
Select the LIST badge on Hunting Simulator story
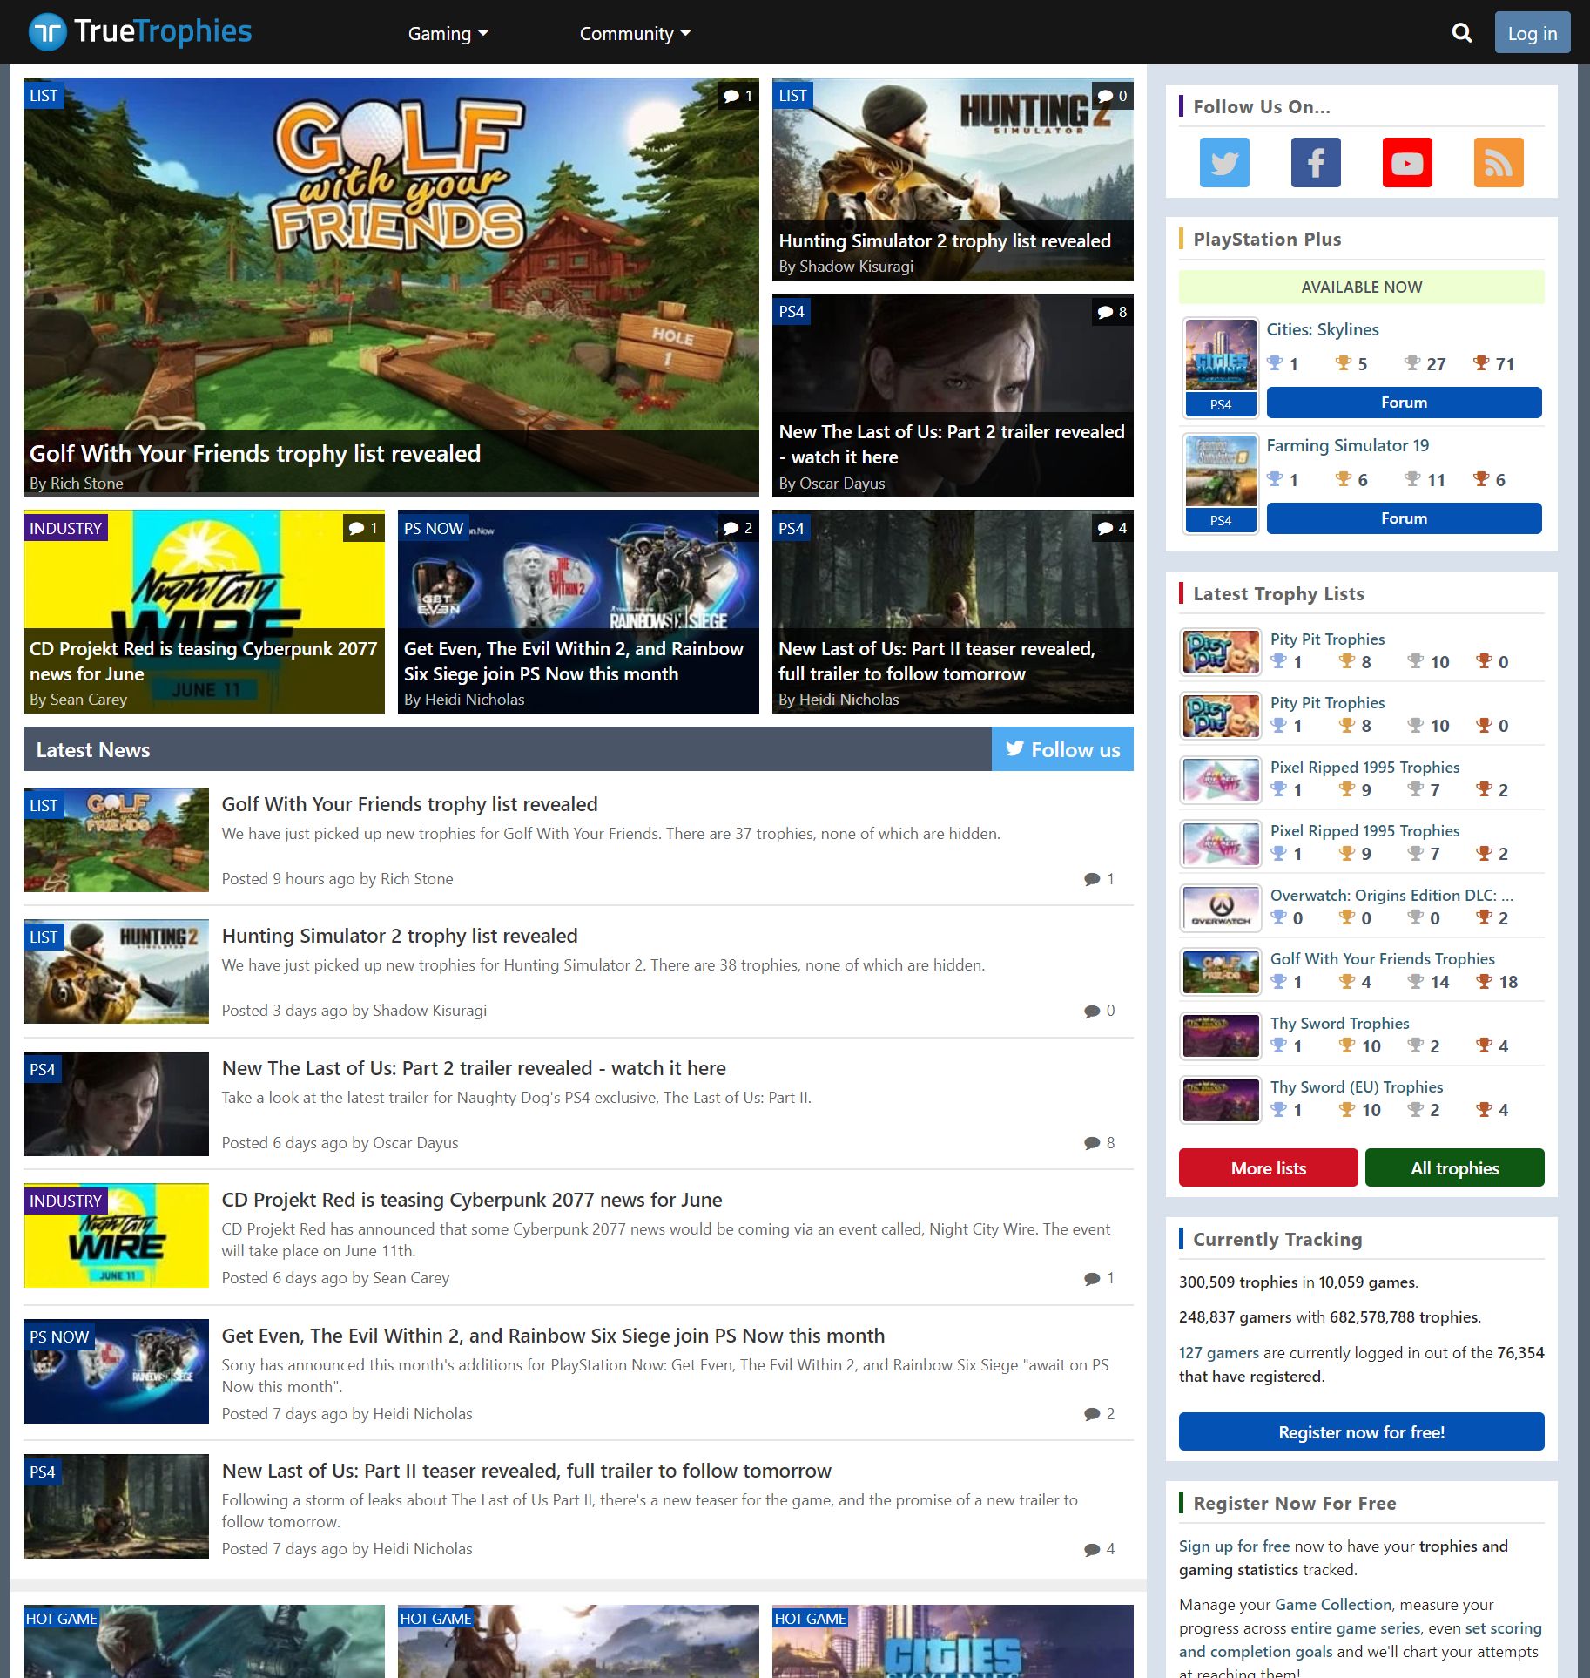point(792,96)
